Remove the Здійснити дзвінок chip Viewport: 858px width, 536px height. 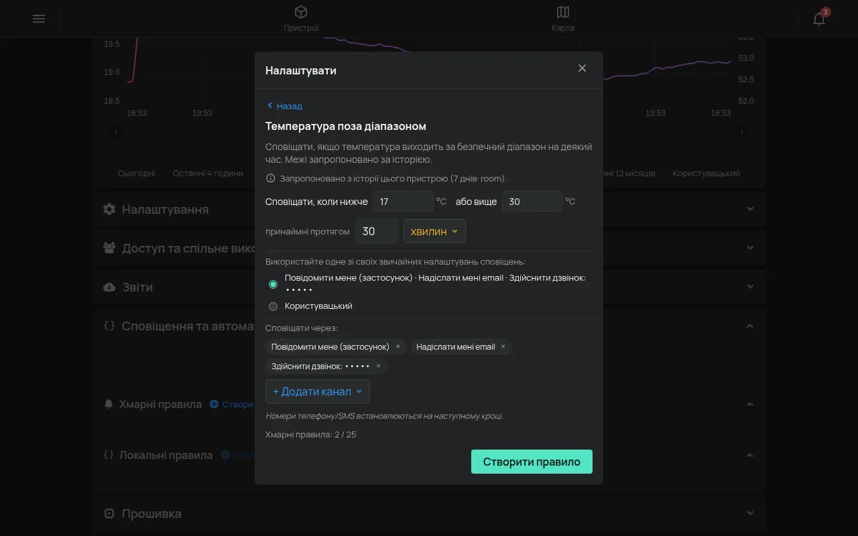click(378, 366)
